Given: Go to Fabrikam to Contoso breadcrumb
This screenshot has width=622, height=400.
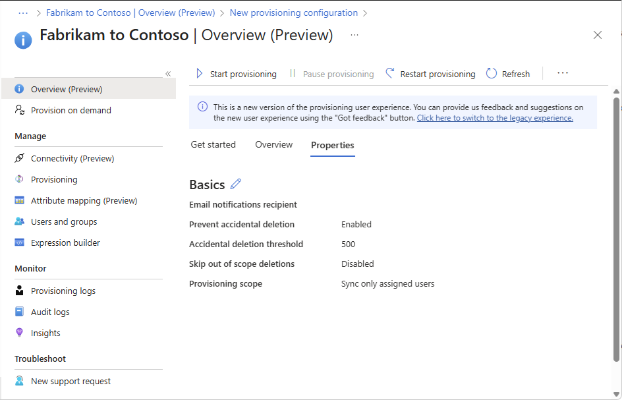Looking at the screenshot, I should pyautogui.click(x=130, y=13).
